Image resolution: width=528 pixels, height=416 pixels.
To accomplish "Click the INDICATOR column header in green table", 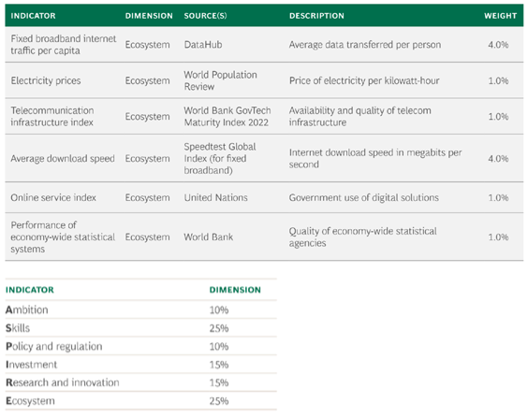I will pos(33,16).
